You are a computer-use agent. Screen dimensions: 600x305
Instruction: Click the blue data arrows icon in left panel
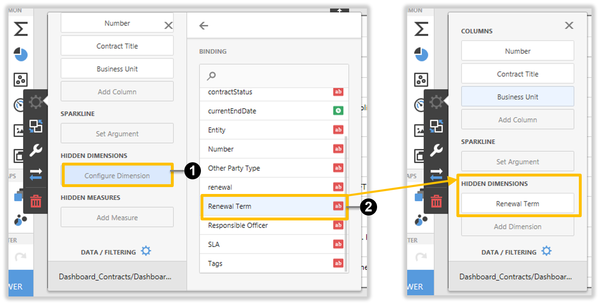click(x=36, y=175)
